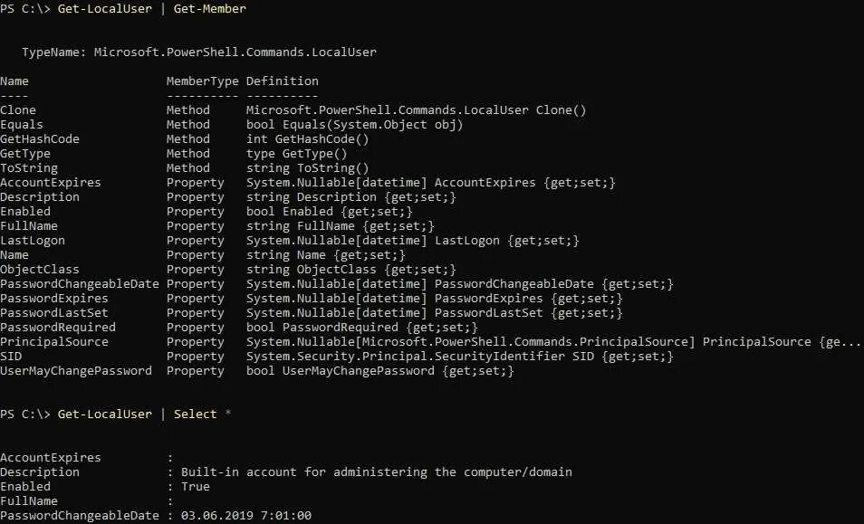Image resolution: width=864 pixels, height=524 pixels.
Task: Click the LastLogon property name
Action: pos(33,241)
